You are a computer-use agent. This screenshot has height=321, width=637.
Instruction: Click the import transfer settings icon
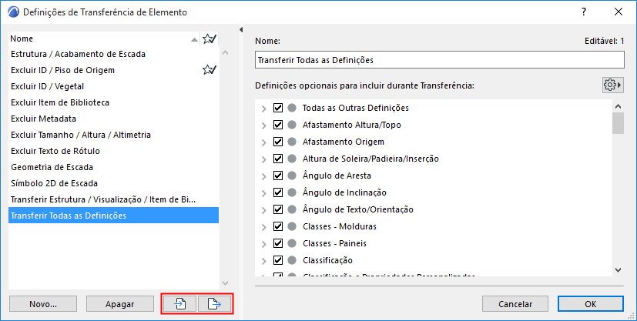(x=179, y=304)
